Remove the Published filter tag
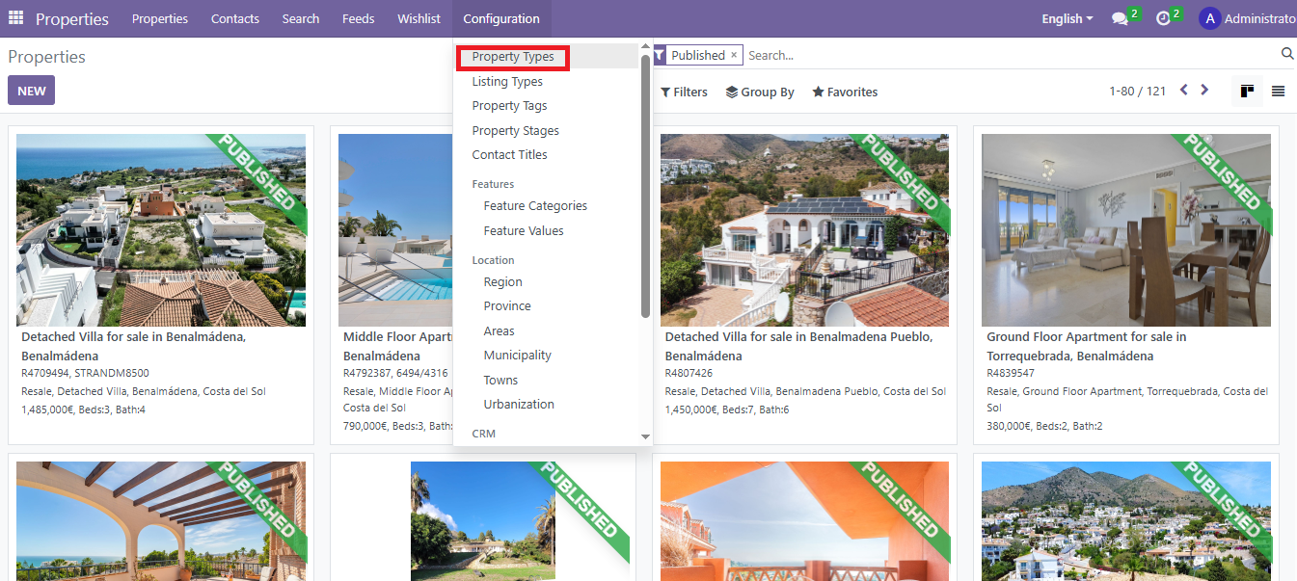1297x581 pixels. [x=734, y=55]
